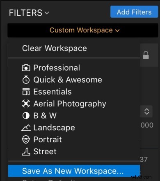Click the Add Filters button
Image resolution: width=160 pixels, height=181 pixels.
(x=134, y=12)
